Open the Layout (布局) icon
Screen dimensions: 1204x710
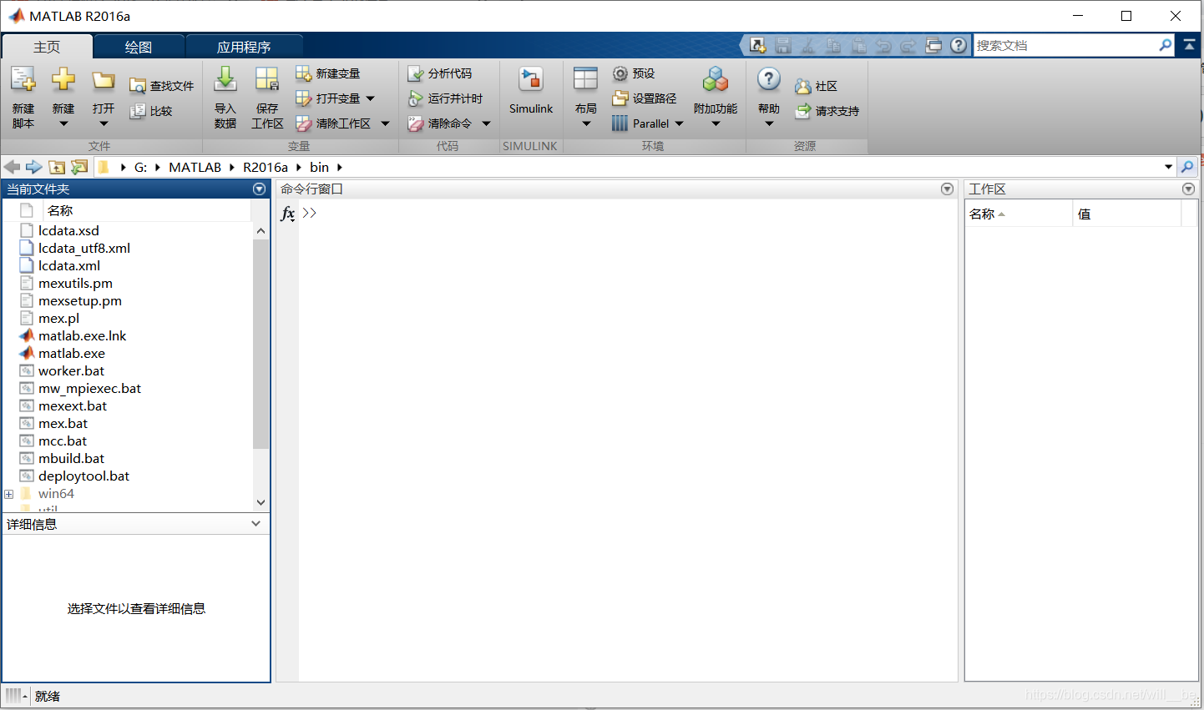(x=586, y=80)
